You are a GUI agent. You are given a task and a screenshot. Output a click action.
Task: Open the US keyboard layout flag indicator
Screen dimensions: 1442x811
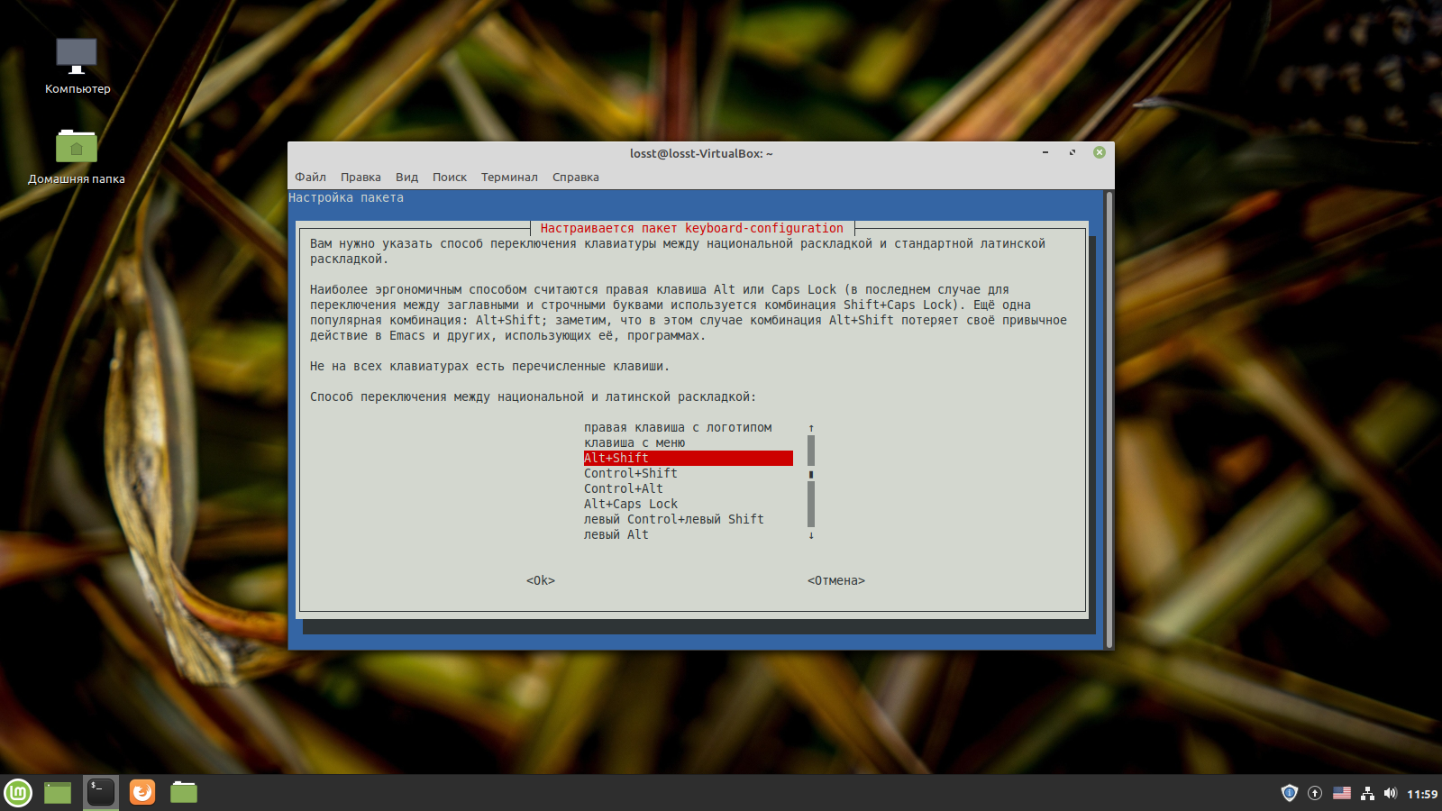(1342, 793)
